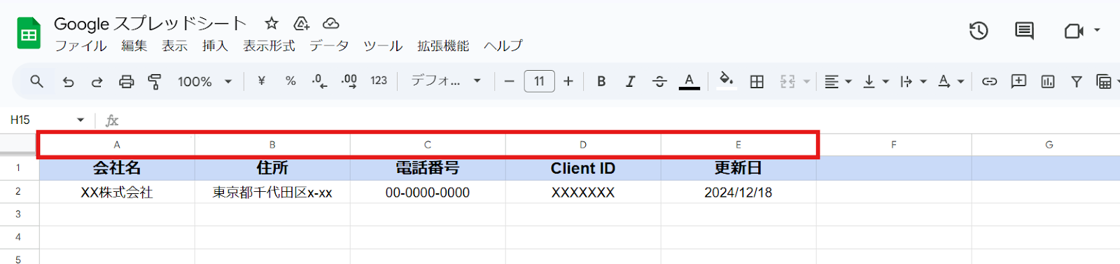Select the Client ID header cell

click(583, 168)
